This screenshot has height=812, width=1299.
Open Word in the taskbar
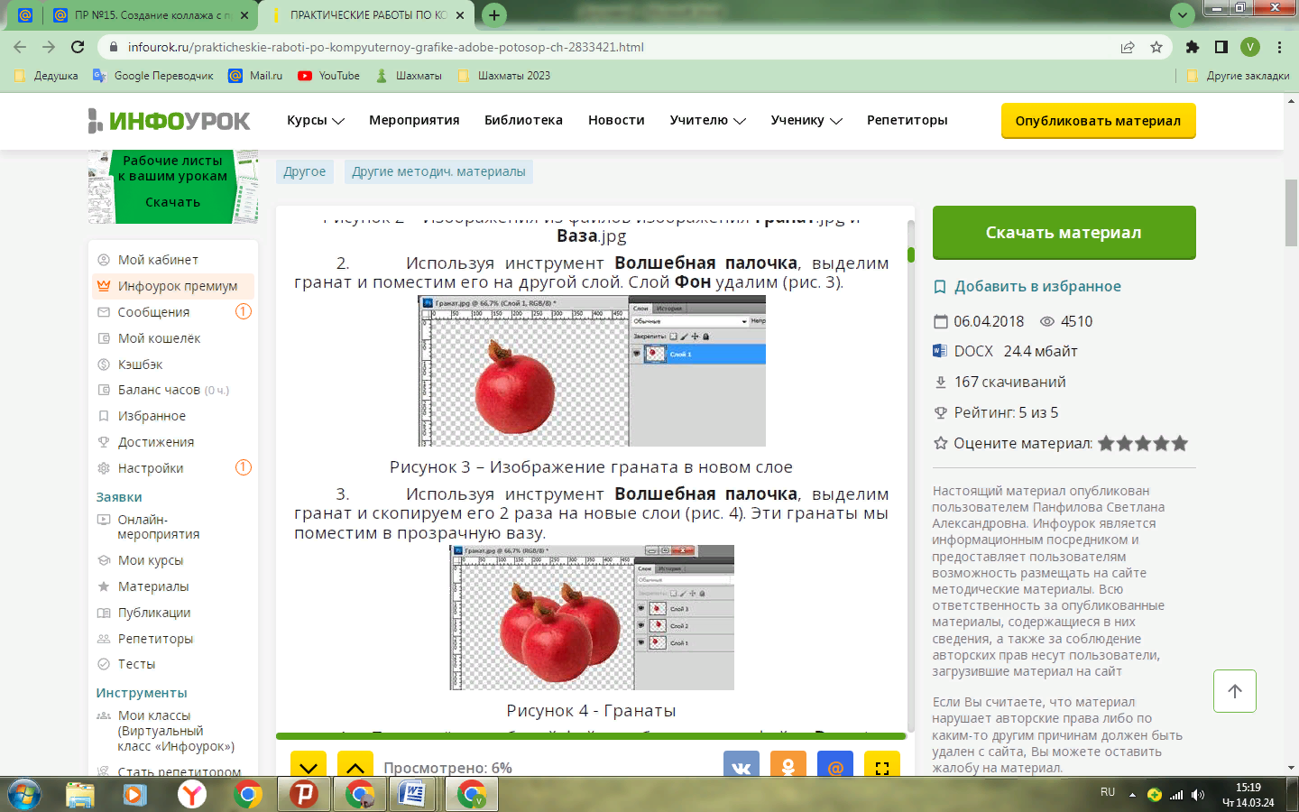click(413, 794)
